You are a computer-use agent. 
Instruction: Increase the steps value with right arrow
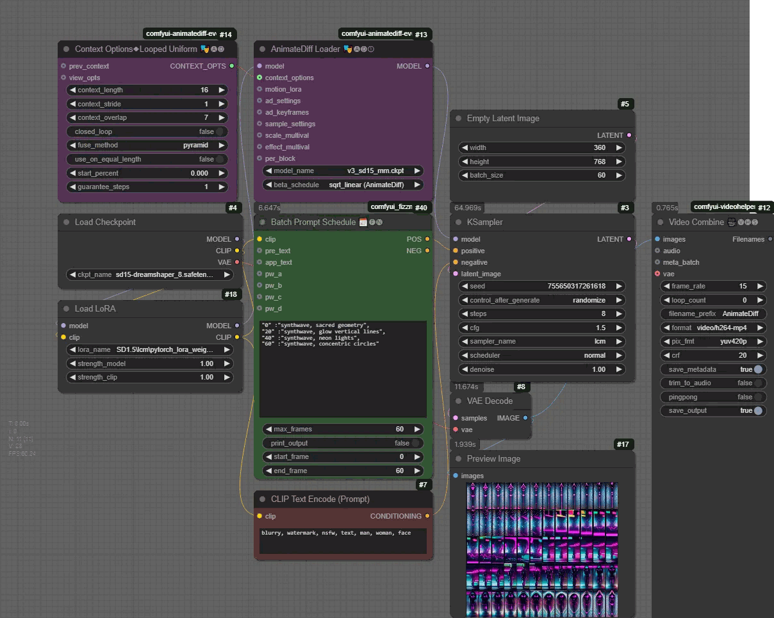pos(619,314)
